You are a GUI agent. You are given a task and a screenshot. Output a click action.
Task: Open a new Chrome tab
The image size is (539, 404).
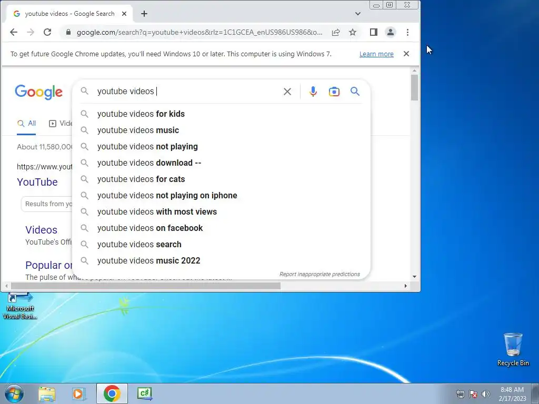(144, 14)
